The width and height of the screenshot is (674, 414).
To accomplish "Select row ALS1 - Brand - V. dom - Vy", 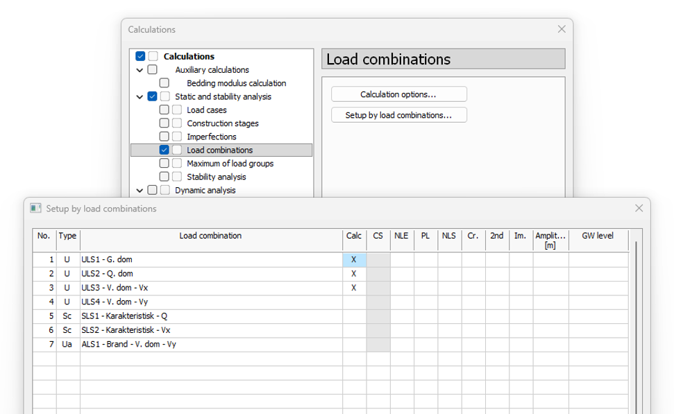I will pos(211,345).
